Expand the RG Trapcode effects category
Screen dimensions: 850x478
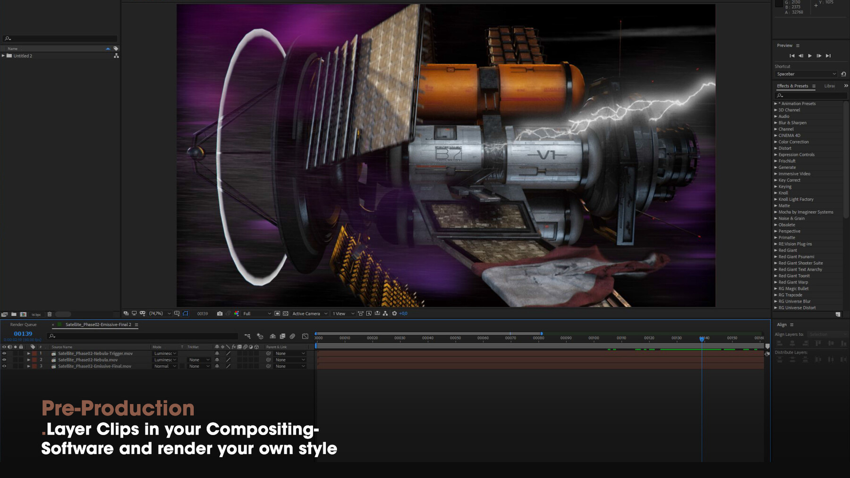[x=775, y=295]
